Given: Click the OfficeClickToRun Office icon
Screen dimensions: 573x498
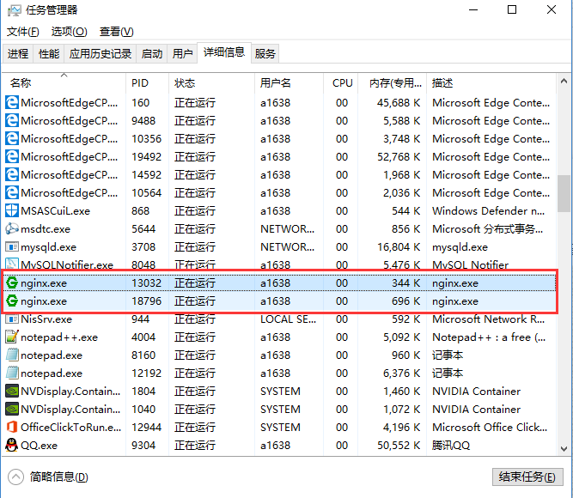Looking at the screenshot, I should [12, 427].
